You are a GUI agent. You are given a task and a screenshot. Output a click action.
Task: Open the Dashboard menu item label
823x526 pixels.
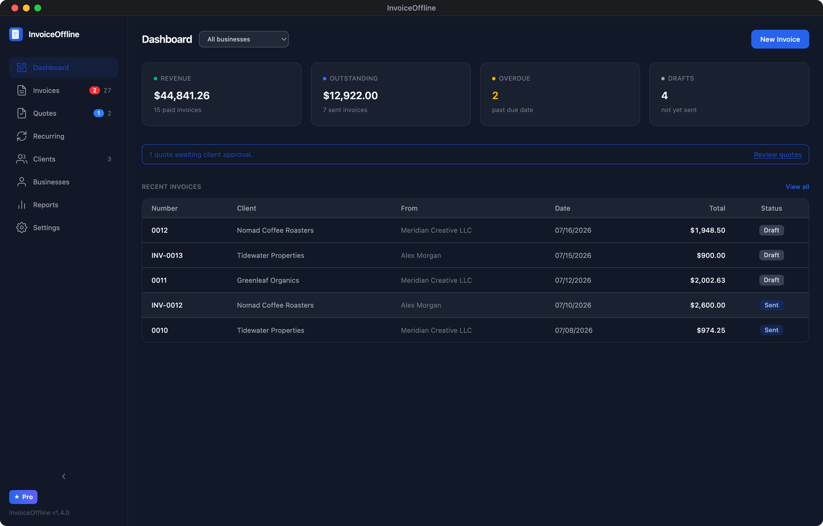click(x=51, y=68)
